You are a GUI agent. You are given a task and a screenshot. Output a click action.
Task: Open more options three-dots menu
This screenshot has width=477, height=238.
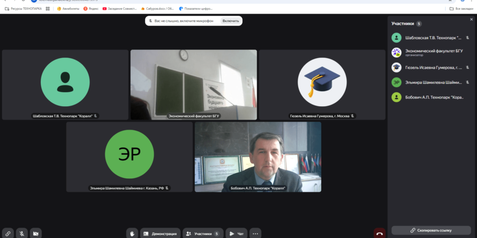pyautogui.click(x=255, y=233)
